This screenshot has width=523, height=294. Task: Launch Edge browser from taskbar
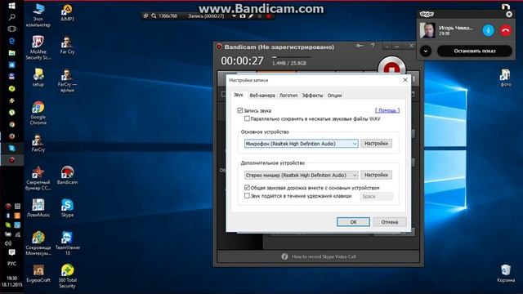(x=11, y=41)
